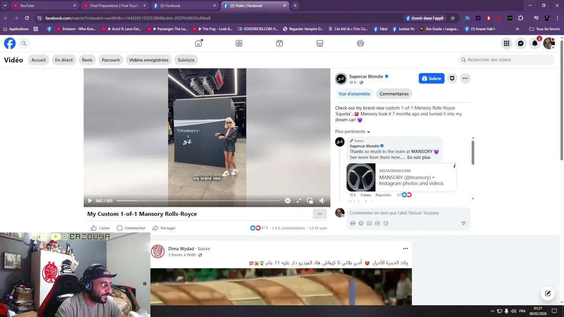Expand the video to fullscreen
The width and height of the screenshot is (564, 317).
click(x=299, y=201)
